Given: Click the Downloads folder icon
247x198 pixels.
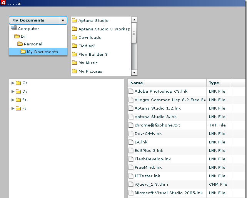Looking at the screenshot, I should 74,37.
